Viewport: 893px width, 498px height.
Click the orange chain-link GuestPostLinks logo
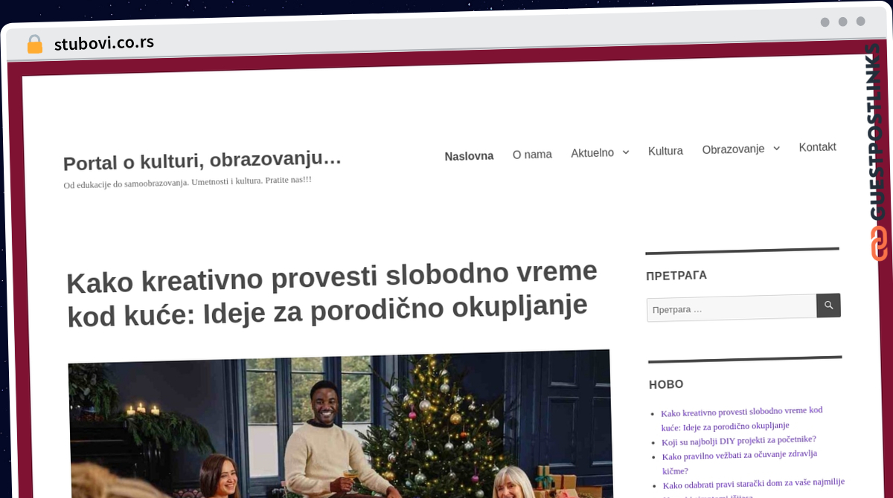point(880,243)
